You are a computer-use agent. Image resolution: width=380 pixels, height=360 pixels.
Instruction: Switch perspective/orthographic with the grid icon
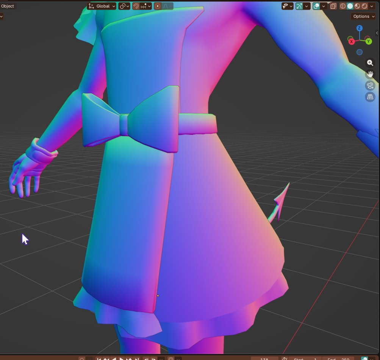(x=370, y=97)
